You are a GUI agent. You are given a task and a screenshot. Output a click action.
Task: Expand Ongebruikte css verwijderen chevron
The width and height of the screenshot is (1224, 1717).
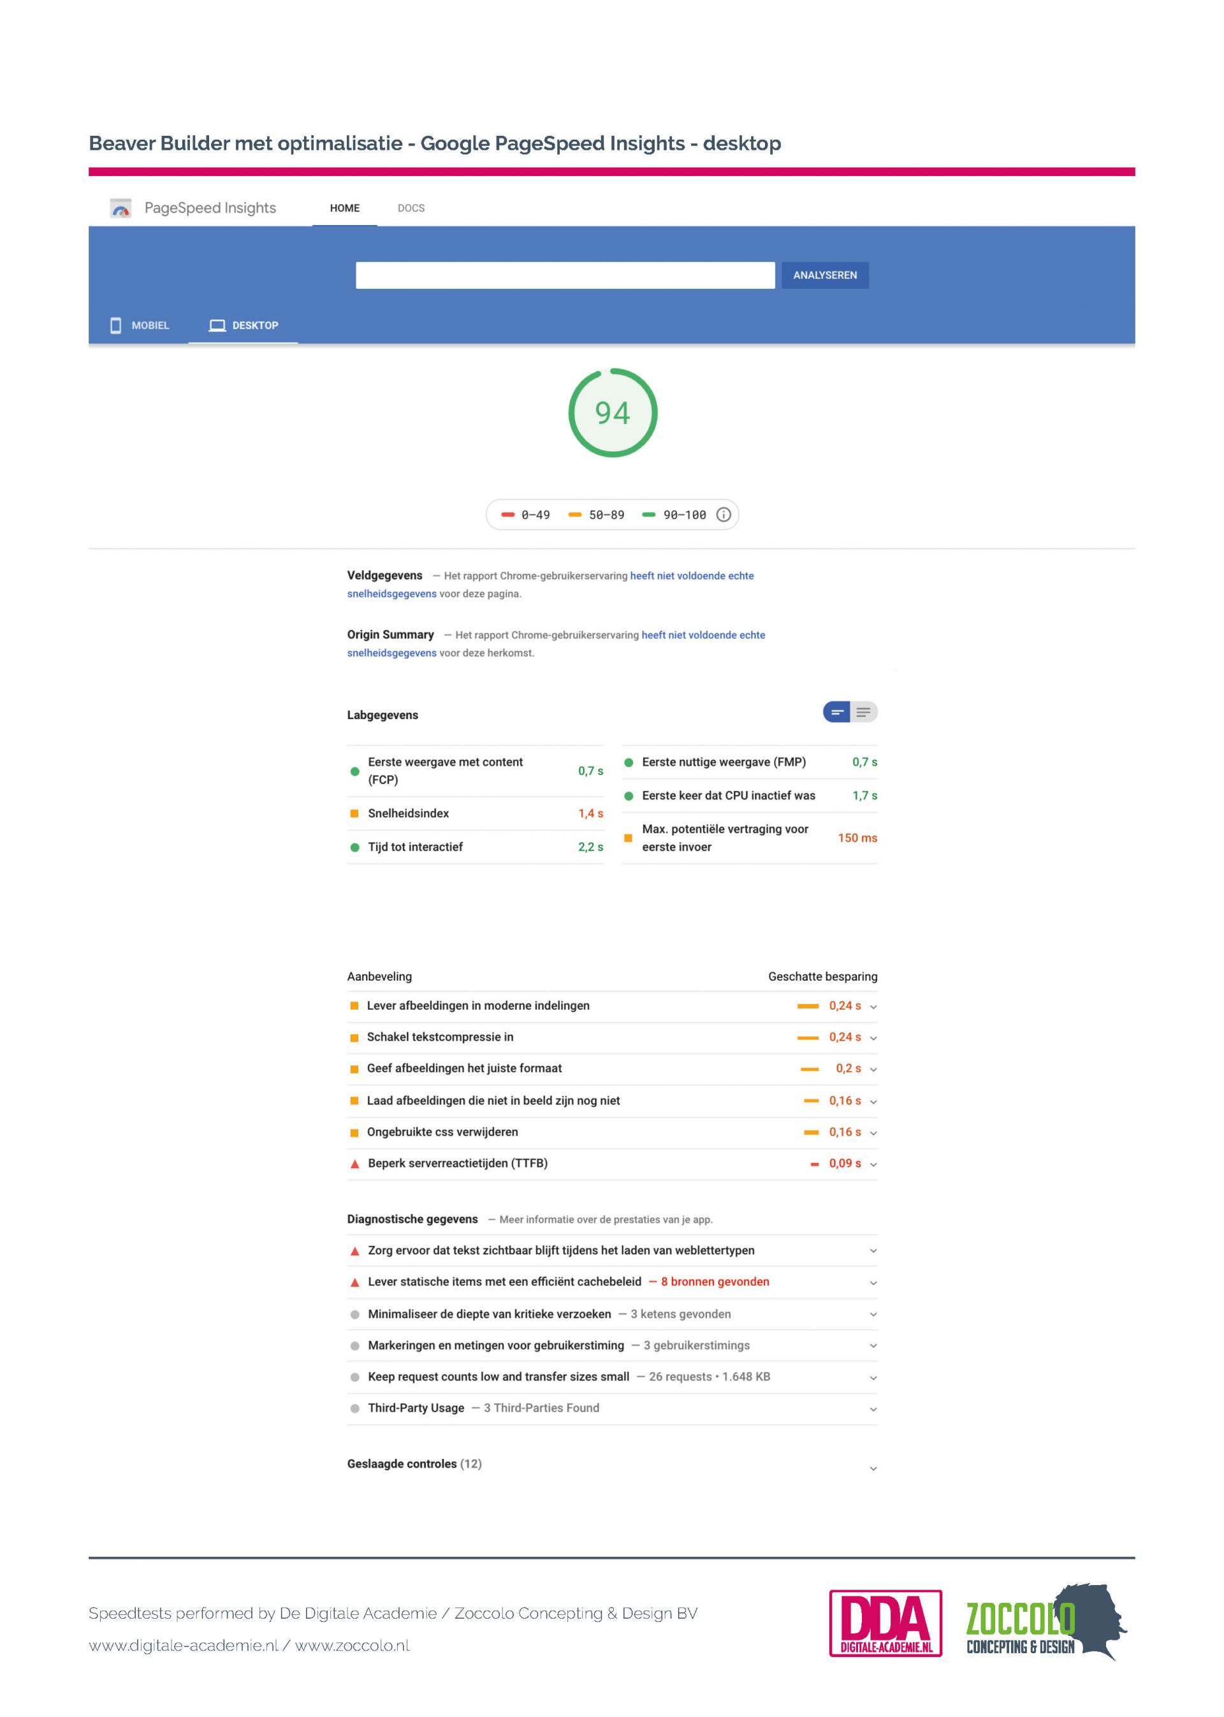pyautogui.click(x=873, y=1133)
